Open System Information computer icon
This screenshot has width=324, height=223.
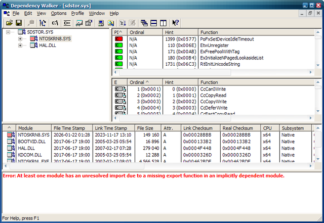(x=101, y=23)
